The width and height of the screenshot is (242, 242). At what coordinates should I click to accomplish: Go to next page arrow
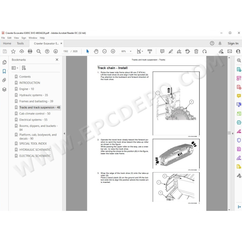coord(56,51)
